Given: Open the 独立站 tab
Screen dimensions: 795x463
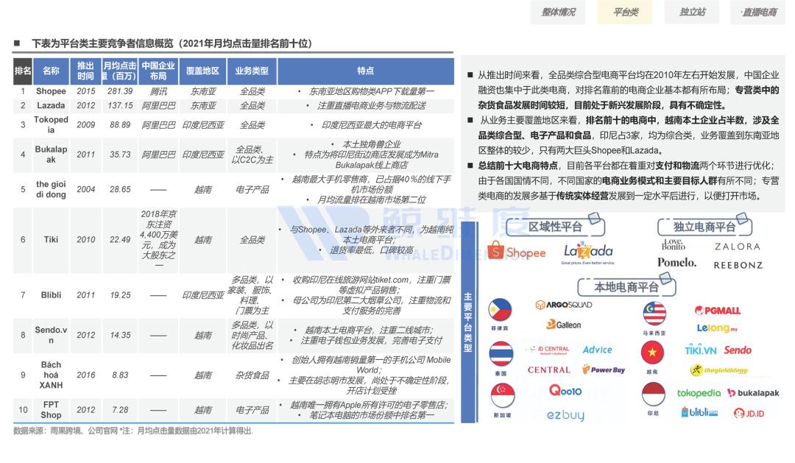Looking at the screenshot, I should (x=692, y=13).
